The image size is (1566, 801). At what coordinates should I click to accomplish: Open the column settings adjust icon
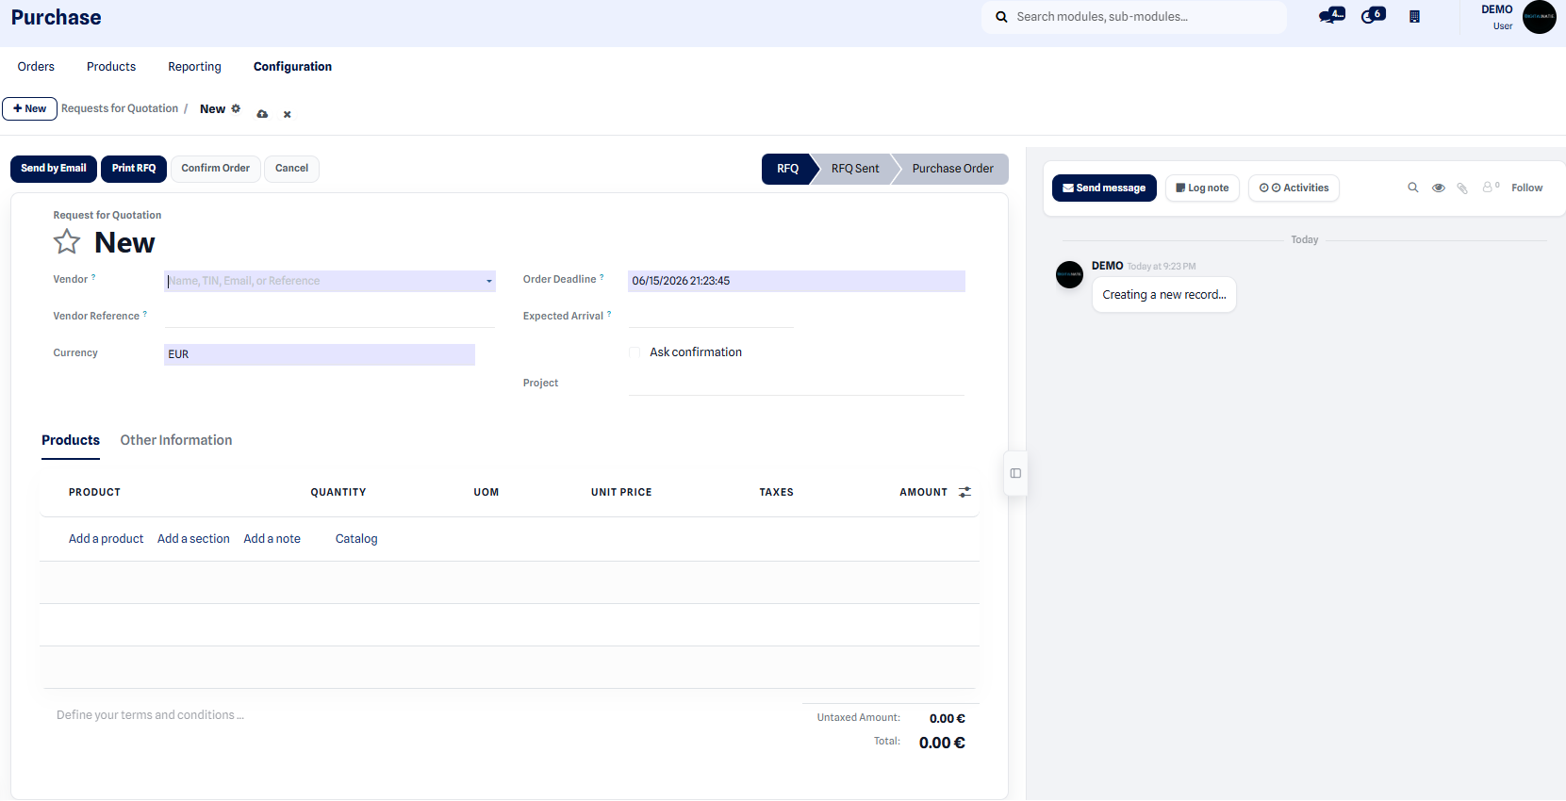pos(964,492)
